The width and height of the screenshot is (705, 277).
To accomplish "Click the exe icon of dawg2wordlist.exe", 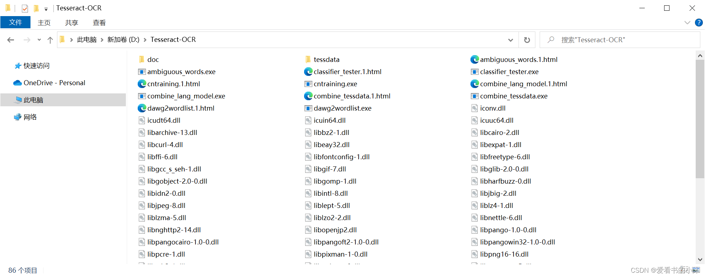I will pos(308,108).
